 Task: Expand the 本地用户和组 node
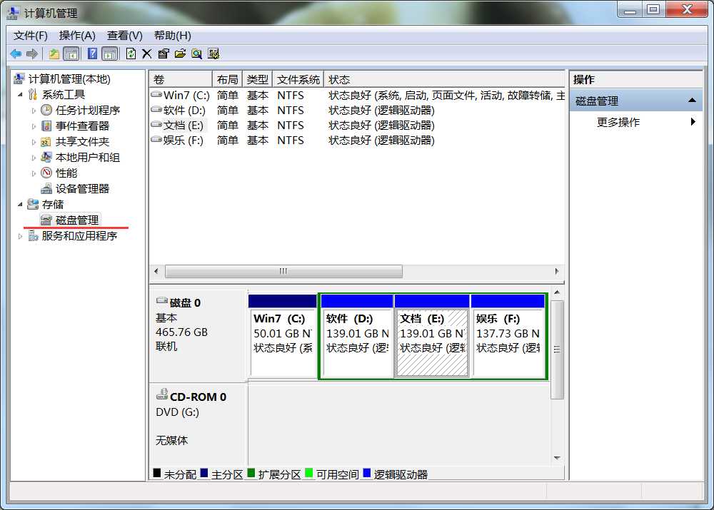click(x=34, y=158)
